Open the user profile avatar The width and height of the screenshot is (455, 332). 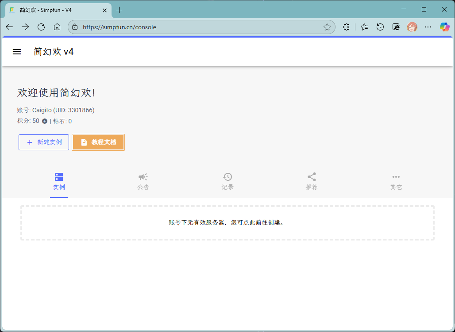412,27
